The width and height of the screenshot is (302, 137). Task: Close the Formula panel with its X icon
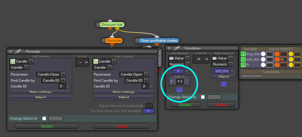click(x=11, y=52)
